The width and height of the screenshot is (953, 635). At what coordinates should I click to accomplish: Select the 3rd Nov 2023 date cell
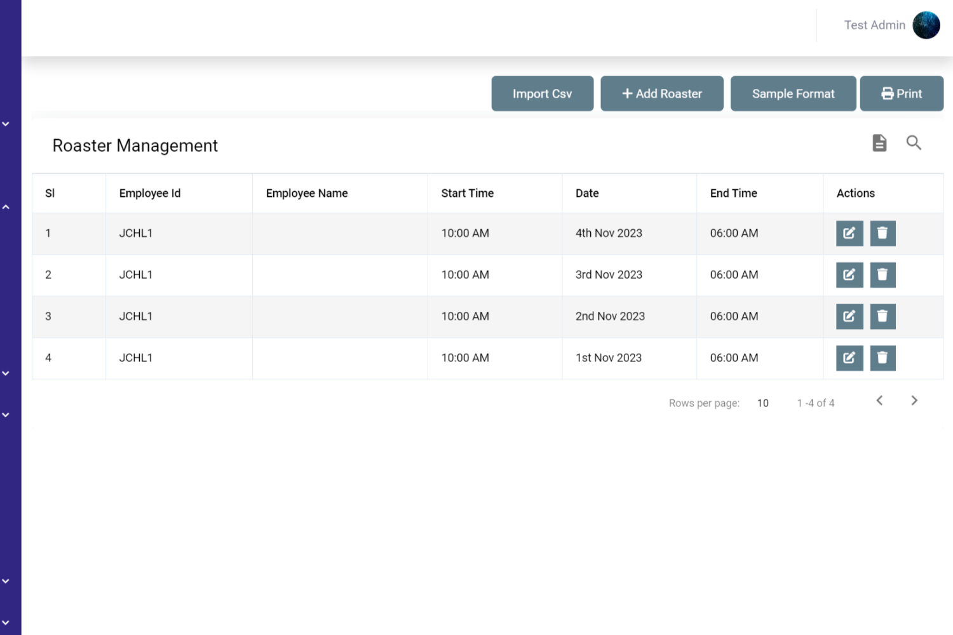pos(609,275)
